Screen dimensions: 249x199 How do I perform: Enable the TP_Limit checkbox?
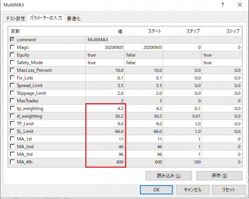tap(12, 124)
